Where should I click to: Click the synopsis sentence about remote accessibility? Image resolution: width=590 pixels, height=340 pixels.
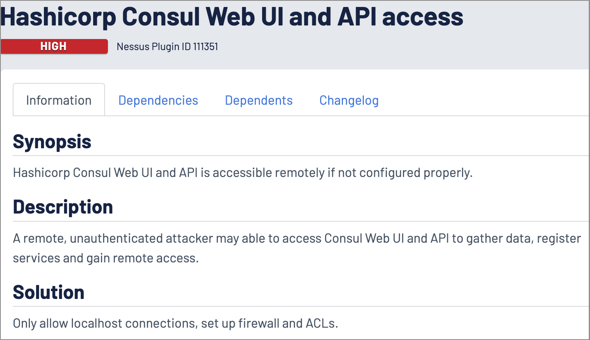242,172
